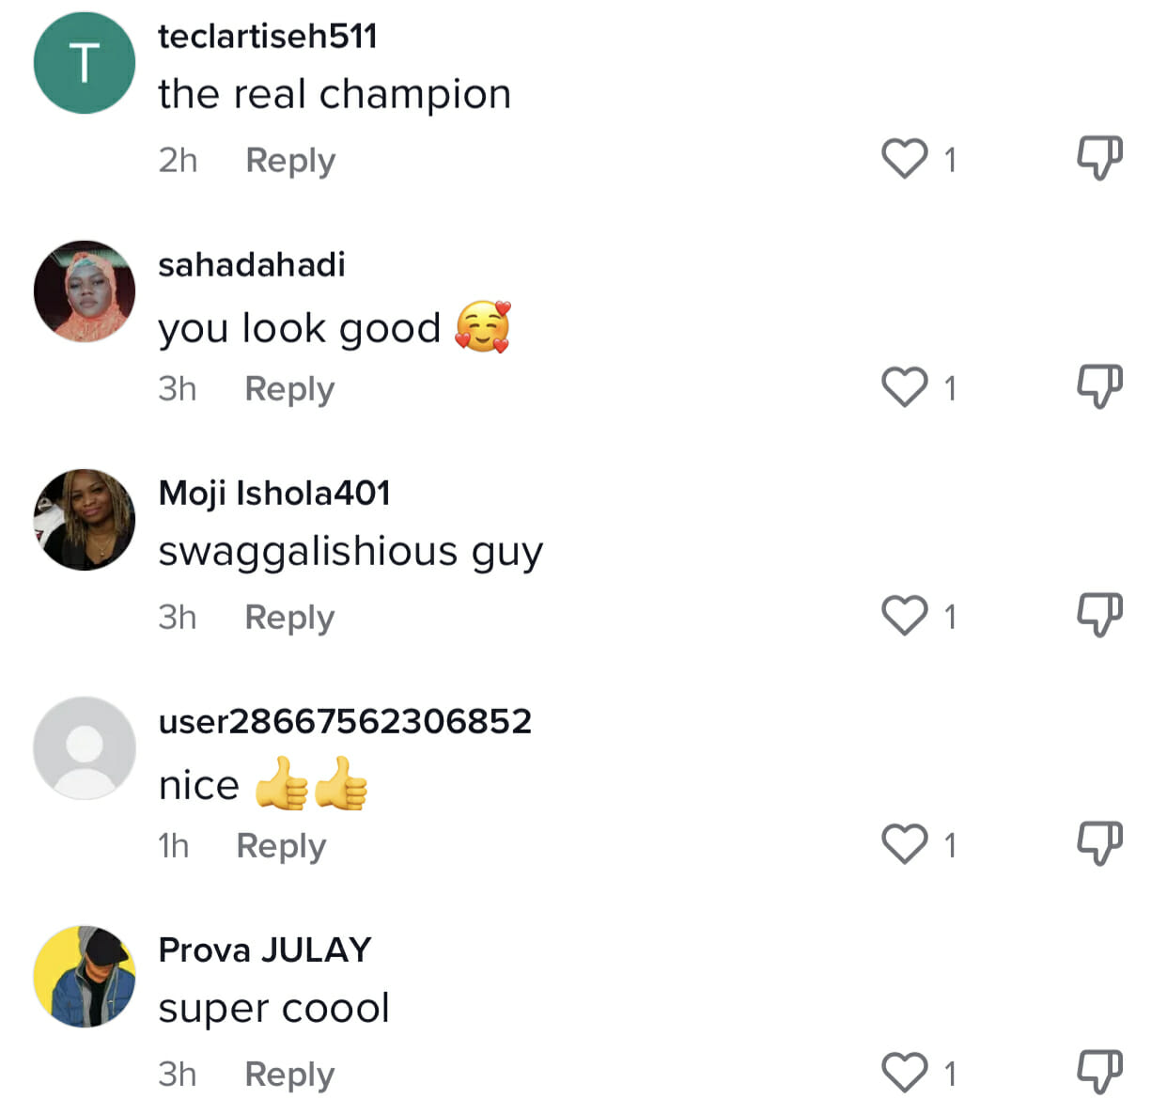View Moji Ishola401's avatar
The image size is (1167, 1115).
pos(85,520)
